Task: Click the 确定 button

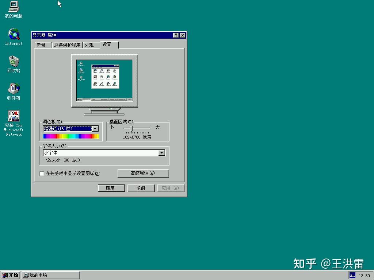Action: click(111, 188)
